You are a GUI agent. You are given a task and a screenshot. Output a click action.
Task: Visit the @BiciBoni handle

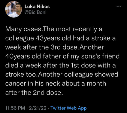[x=35, y=12]
